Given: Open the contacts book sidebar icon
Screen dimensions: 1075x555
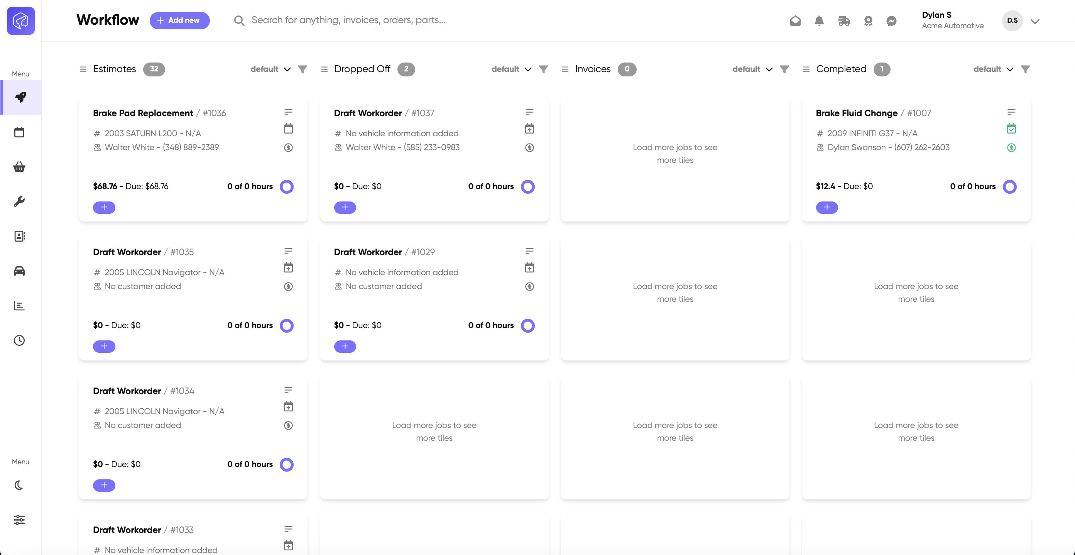Looking at the screenshot, I should [x=19, y=236].
